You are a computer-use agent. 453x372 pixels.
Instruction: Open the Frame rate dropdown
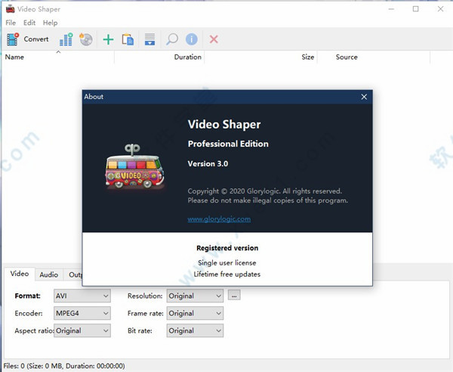click(195, 313)
